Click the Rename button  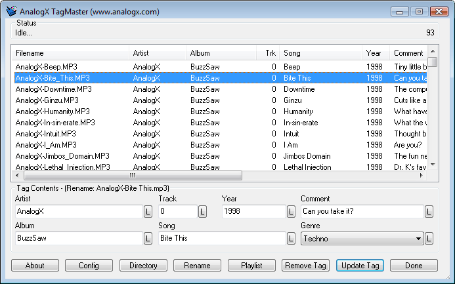(x=198, y=266)
